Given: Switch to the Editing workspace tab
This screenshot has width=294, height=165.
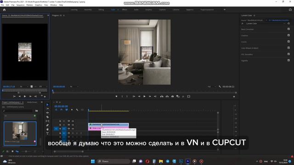Looking at the screenshot, I should 101,10.
